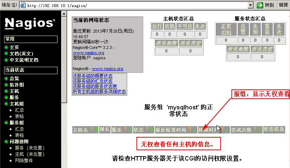This screenshot has height=168, width=290.
Task: Open 网络整体 network outages
Action: click(x=24, y=161)
